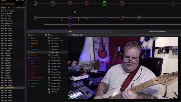Click the COPY button above presets
Image resolution: width=181 pixels, height=102 pixels.
tap(9, 8)
